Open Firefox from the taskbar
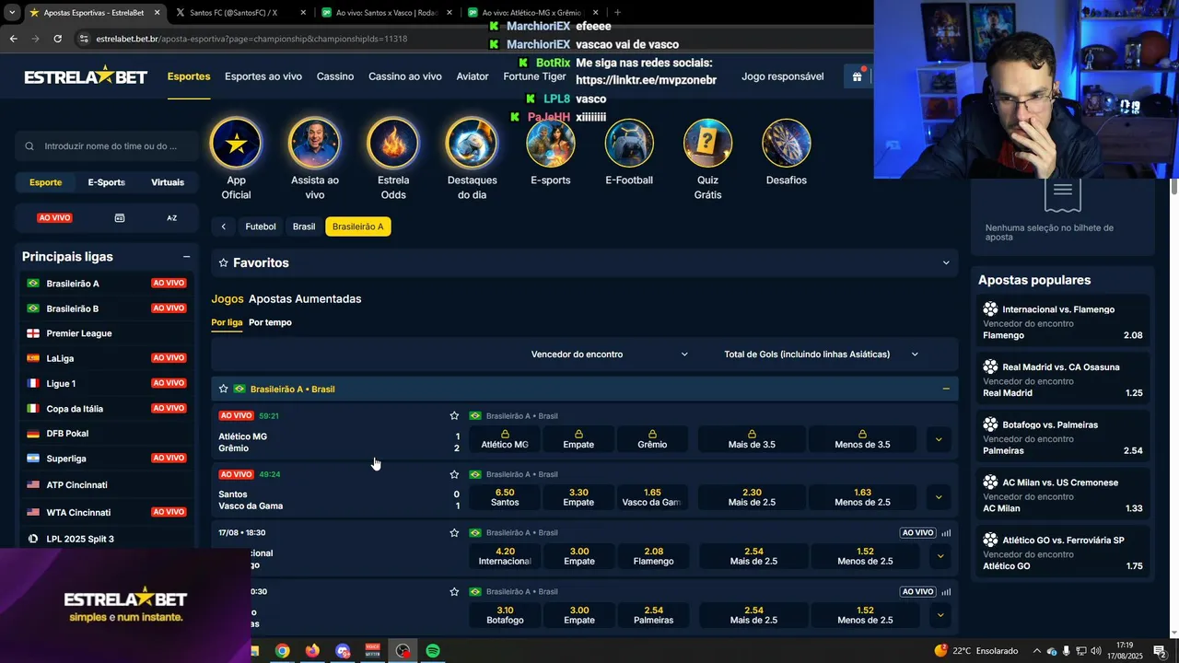The width and height of the screenshot is (1179, 663). pyautogui.click(x=312, y=651)
